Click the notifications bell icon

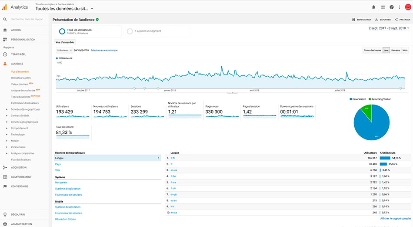(x=373, y=7)
